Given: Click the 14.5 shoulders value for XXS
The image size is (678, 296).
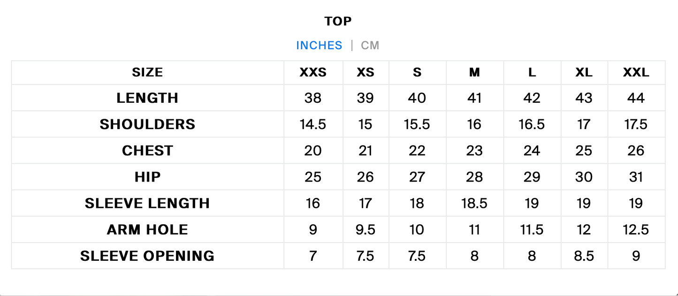Looking at the screenshot, I should (313, 124).
